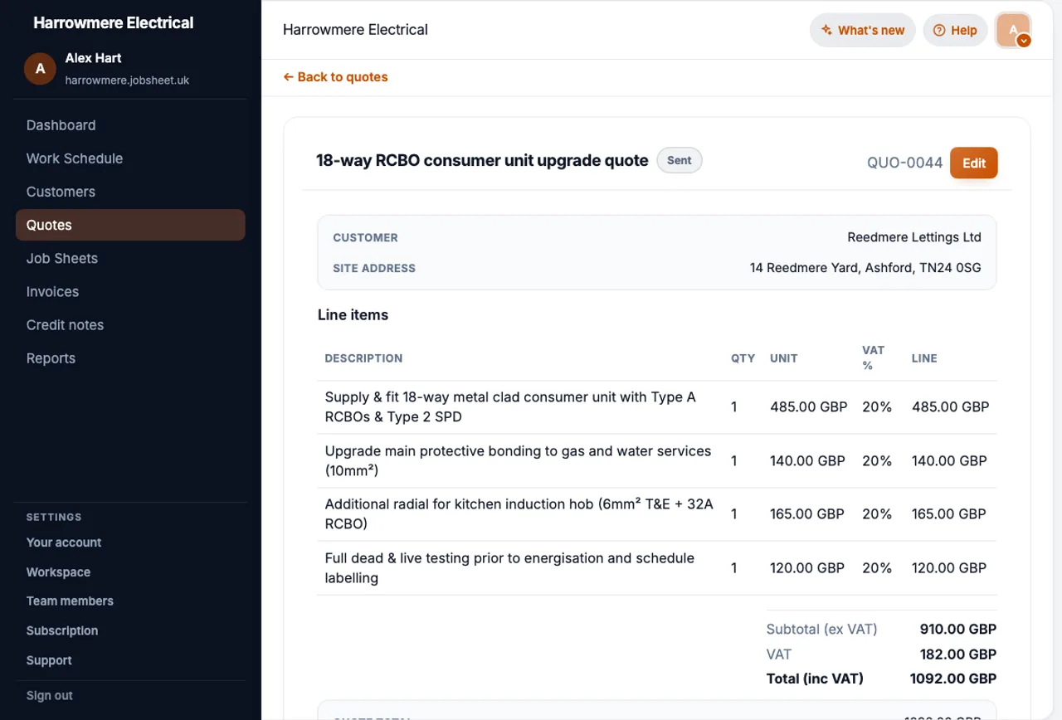
Task: Open Workspace settings
Action: (58, 572)
